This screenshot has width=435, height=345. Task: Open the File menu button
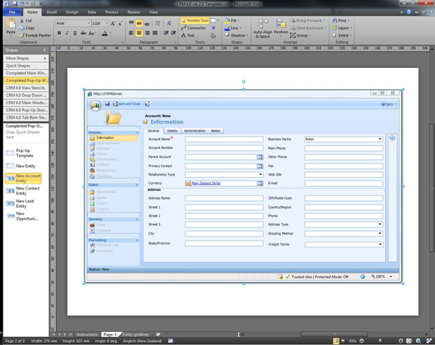click(x=12, y=12)
